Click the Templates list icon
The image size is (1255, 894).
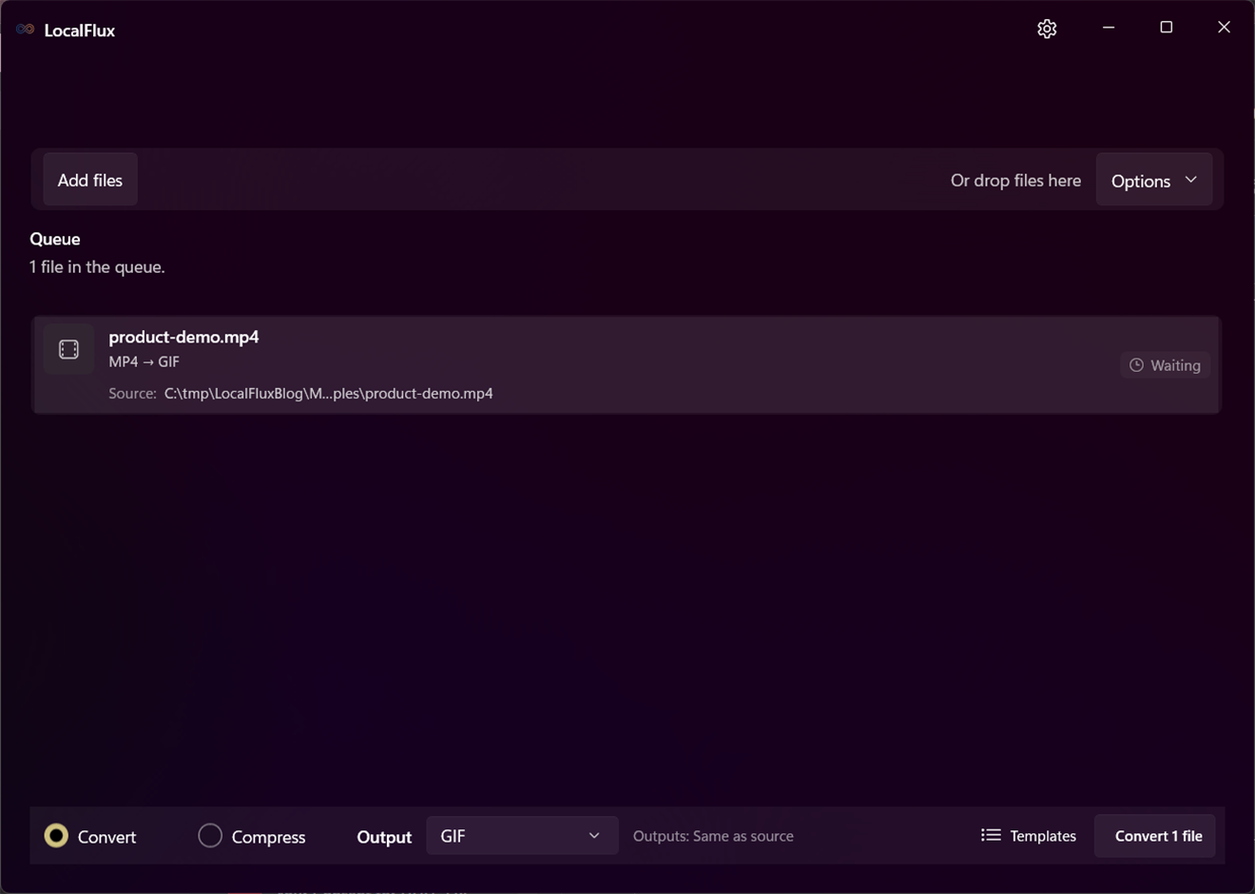[x=991, y=835]
